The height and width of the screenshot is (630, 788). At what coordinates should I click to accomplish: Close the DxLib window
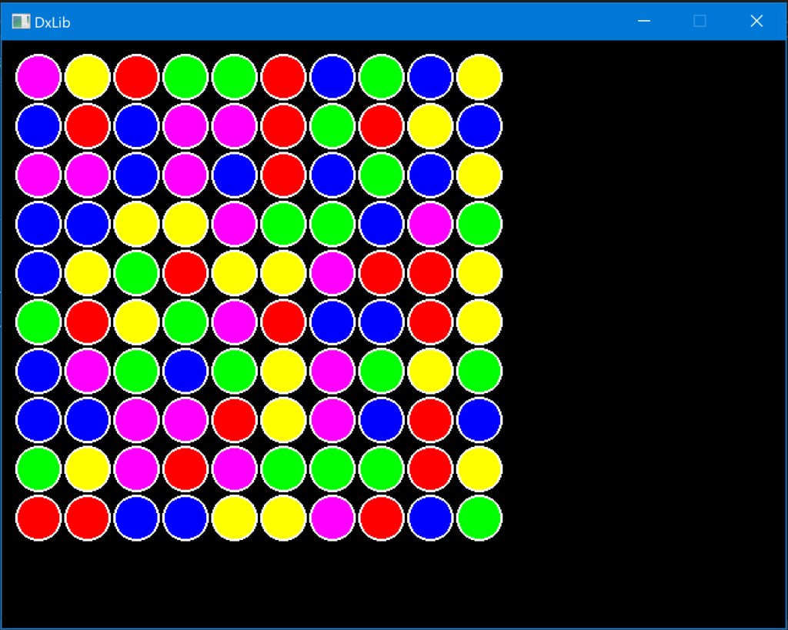[756, 22]
